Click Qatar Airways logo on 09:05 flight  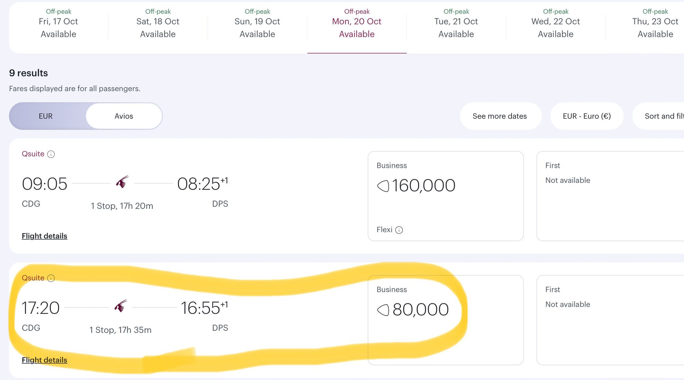click(122, 182)
